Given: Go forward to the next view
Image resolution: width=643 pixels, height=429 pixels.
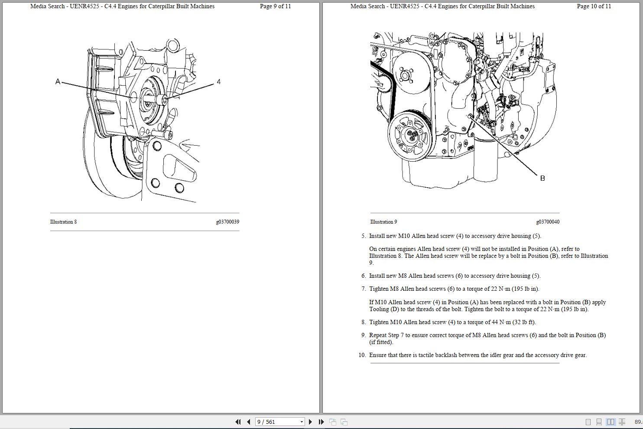Looking at the screenshot, I should (x=344, y=421).
